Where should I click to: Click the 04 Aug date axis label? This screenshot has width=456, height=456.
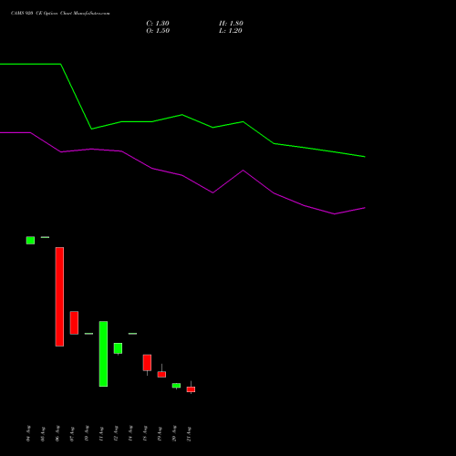(28, 433)
